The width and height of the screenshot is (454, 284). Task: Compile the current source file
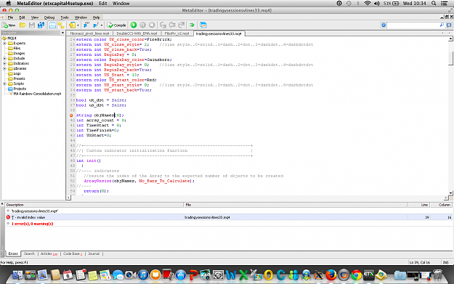[x=117, y=25]
